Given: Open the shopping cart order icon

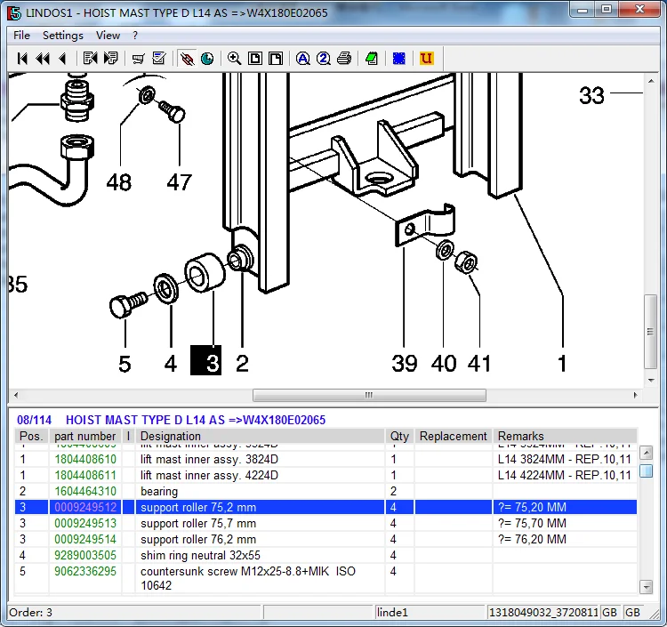Looking at the screenshot, I should coord(139,59).
